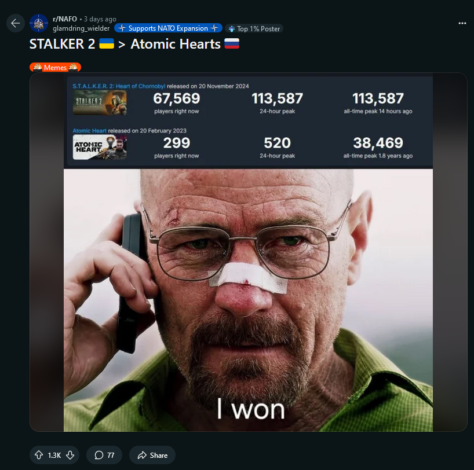Click the 1.3K vote score
Screen dimensions: 474x470
tap(54, 455)
